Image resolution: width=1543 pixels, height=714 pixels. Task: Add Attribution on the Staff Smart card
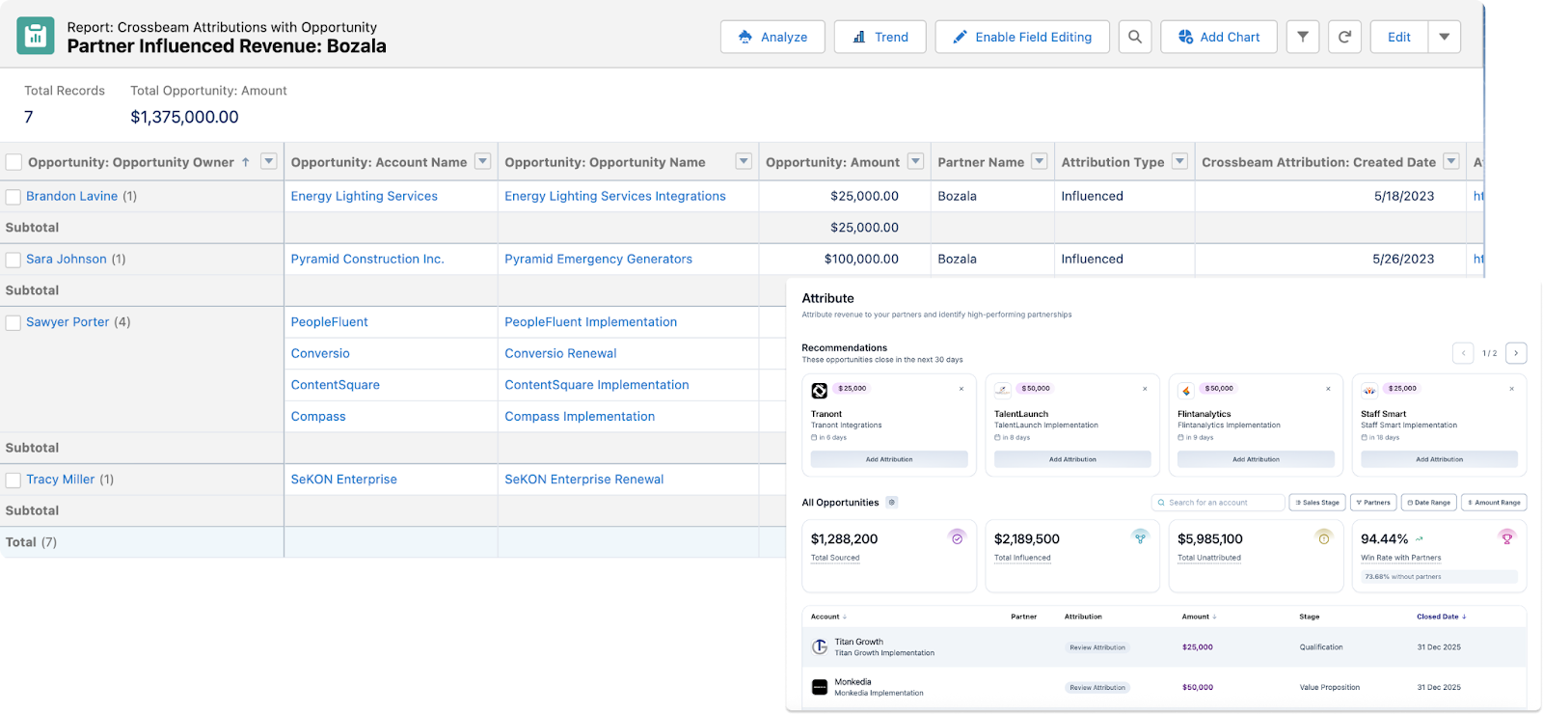click(x=1439, y=459)
